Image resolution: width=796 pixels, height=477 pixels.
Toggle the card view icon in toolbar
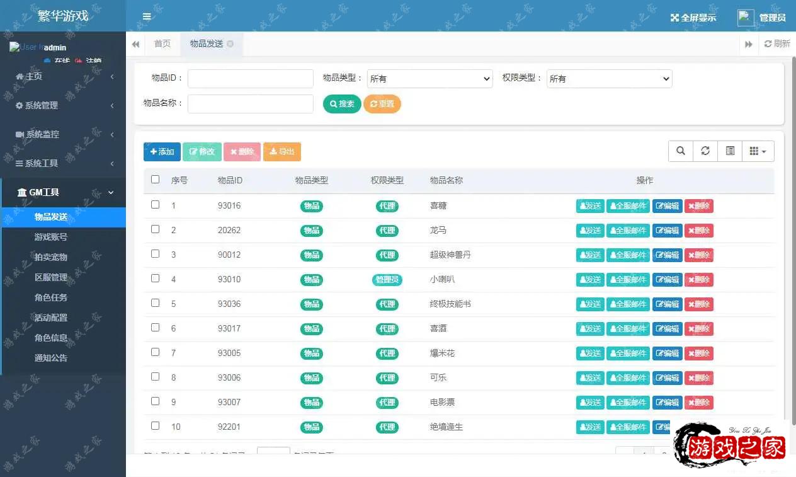(730, 151)
